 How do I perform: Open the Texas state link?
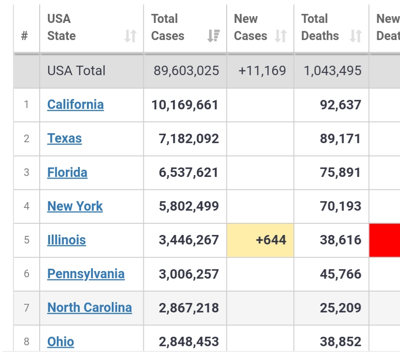pyautogui.click(x=64, y=138)
